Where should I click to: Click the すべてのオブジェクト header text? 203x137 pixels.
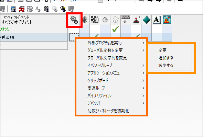pos(17,22)
